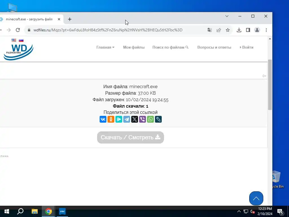Open Windows taskbar search
This screenshot has height=217, width=289.
click(x=20, y=211)
